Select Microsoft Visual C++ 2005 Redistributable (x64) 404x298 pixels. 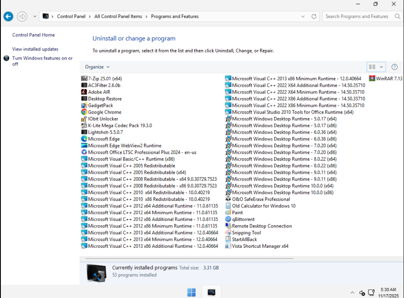point(134,172)
